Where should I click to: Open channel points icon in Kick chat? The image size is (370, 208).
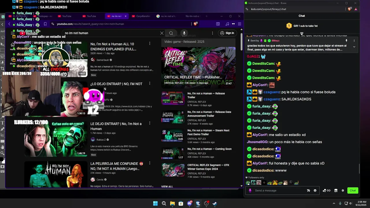pyautogui.click(x=326, y=191)
